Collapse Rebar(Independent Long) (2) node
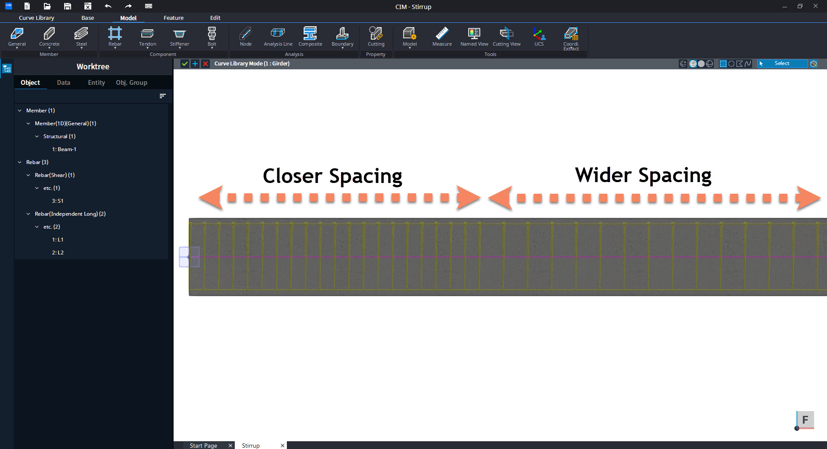This screenshot has width=827, height=449. pyautogui.click(x=28, y=214)
